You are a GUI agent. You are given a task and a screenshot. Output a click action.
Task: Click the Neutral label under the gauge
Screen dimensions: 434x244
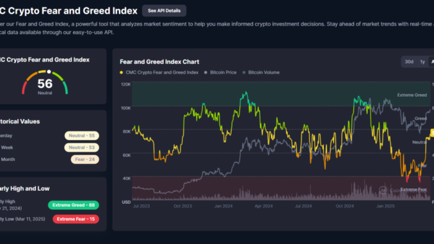pyautogui.click(x=45, y=93)
